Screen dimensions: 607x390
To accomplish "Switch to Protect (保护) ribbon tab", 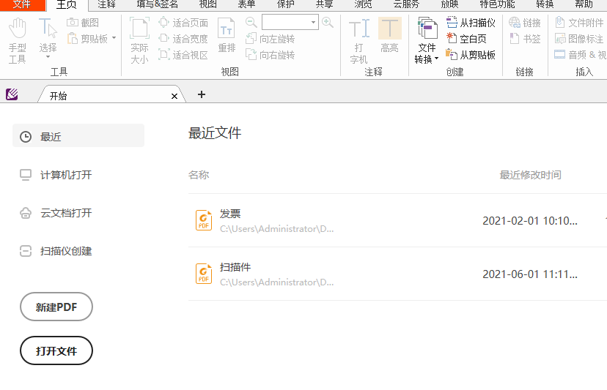I will [x=286, y=4].
